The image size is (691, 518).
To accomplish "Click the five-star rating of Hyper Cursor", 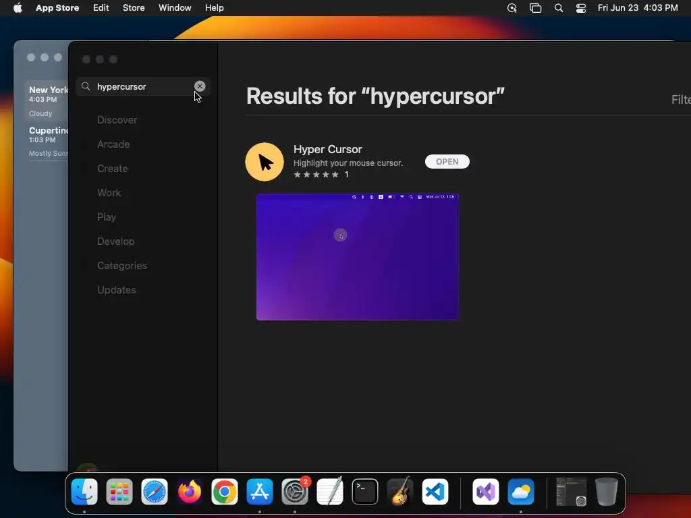I will pos(316,175).
